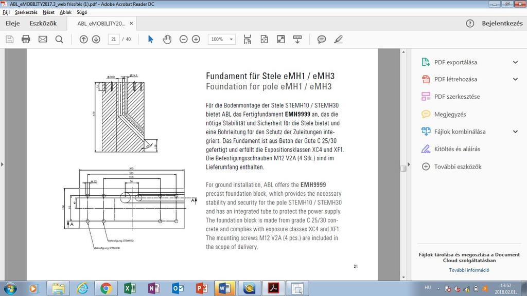Open Excel from the taskbar
Image resolution: width=527 pixels, height=296 pixels.
pyautogui.click(x=130, y=289)
